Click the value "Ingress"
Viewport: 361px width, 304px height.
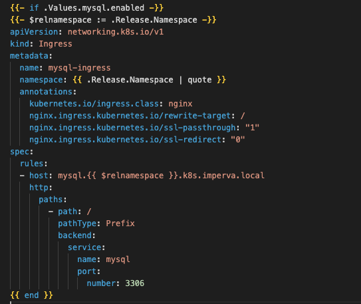coord(55,44)
